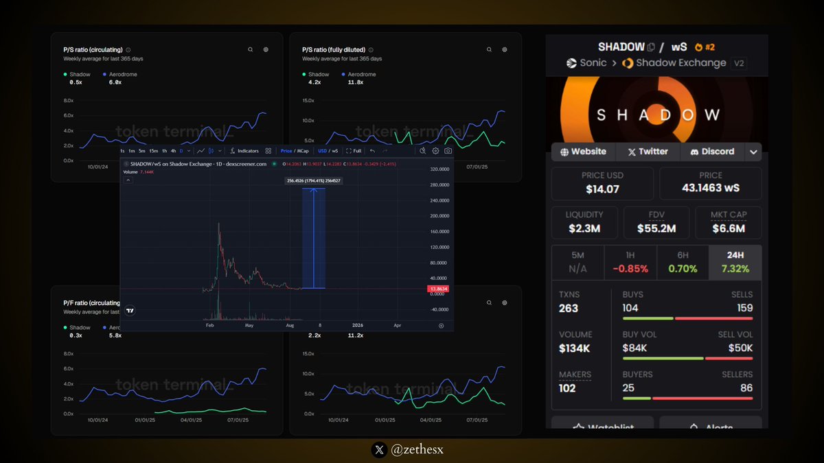Expand more links chevron beside Discord
Image resolution: width=824 pixels, height=463 pixels.
754,152
